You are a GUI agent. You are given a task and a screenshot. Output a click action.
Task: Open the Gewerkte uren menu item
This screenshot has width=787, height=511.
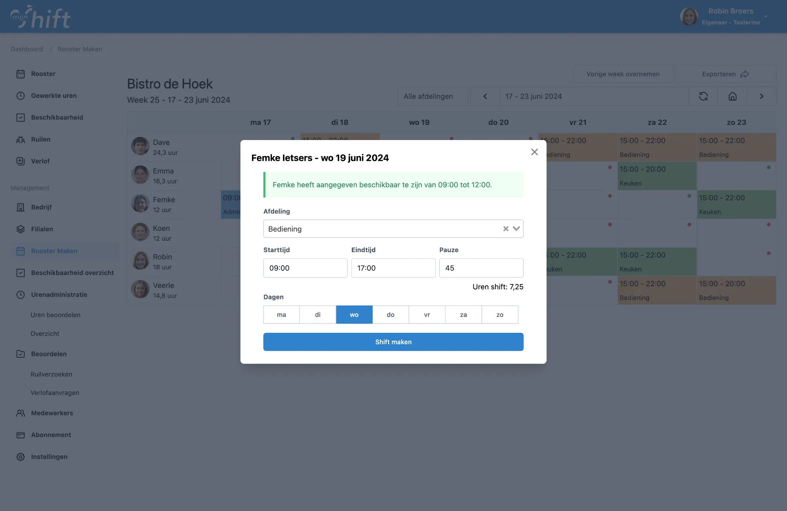point(54,96)
